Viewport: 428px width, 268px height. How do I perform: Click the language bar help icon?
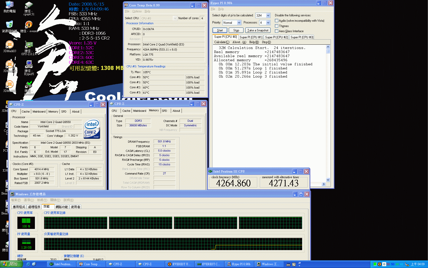tap(294, 264)
